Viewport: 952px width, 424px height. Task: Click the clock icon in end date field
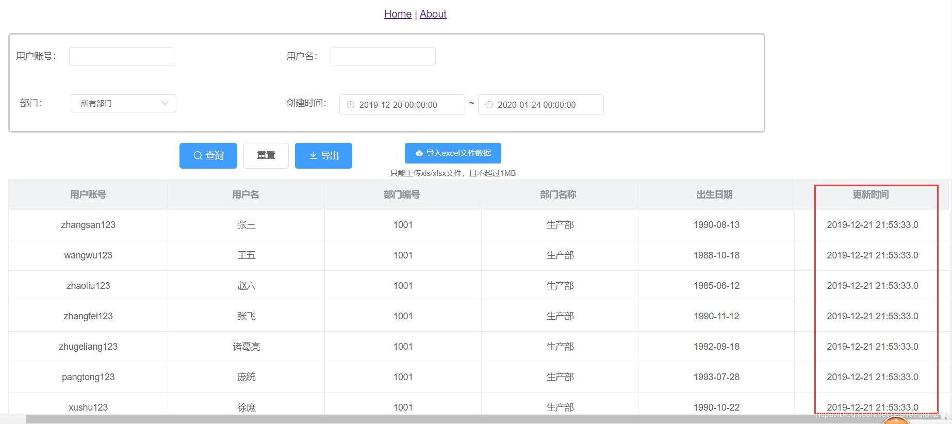(489, 105)
